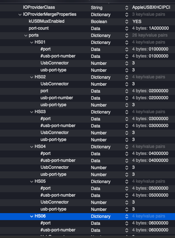Select the kUSBMuxEnabled key

[x=46, y=21]
